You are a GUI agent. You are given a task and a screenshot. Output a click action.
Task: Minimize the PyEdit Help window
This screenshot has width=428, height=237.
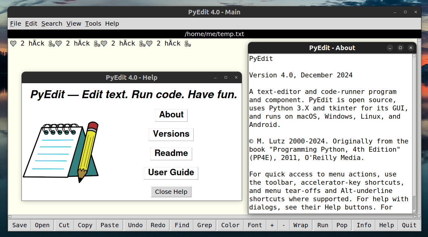click(215, 78)
